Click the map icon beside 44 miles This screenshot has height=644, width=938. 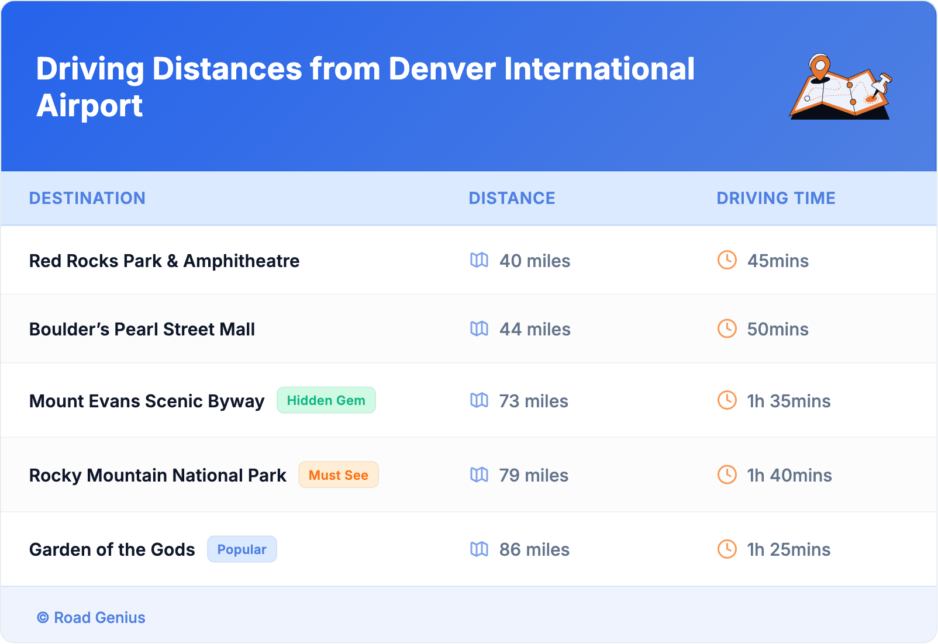pyautogui.click(x=479, y=328)
